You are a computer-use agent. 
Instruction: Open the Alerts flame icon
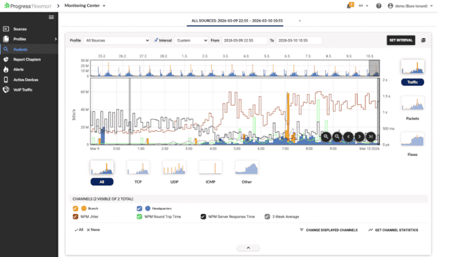coord(6,70)
